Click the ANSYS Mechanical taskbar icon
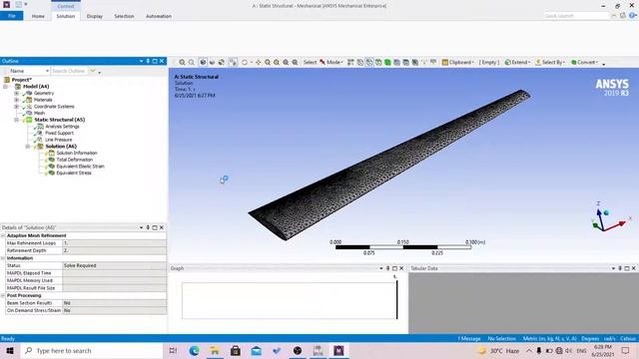Viewport: 639px width, 359px height. coord(338,350)
